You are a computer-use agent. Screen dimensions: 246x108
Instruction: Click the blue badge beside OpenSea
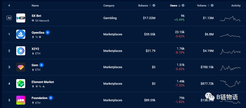[x=48, y=33]
